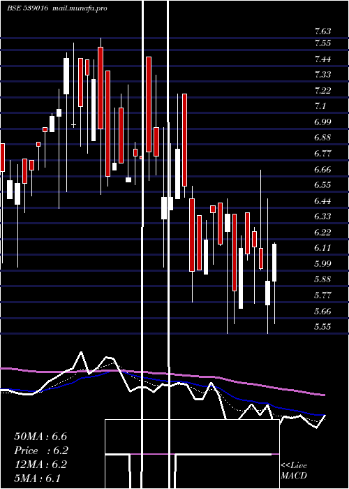Viewport: 349px width, 489px height.
Task: Click the 6.22 price axis label
Action: [x=322, y=233]
